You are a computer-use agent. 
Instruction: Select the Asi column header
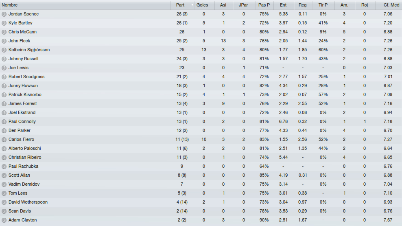[x=223, y=5]
